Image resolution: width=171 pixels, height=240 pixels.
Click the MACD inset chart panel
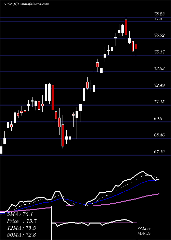(x=94, y=223)
